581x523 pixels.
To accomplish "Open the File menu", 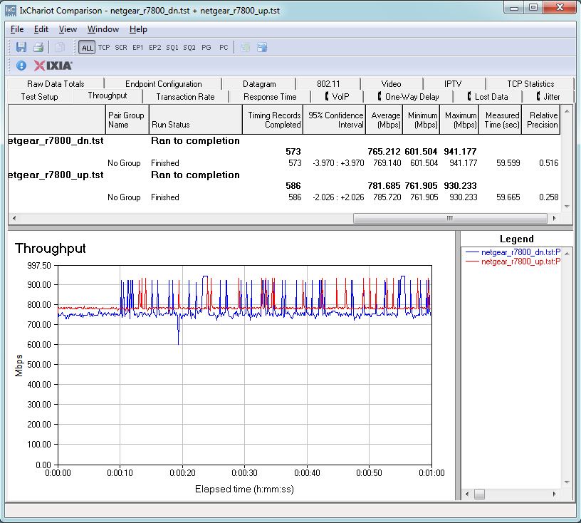I will 17,29.
